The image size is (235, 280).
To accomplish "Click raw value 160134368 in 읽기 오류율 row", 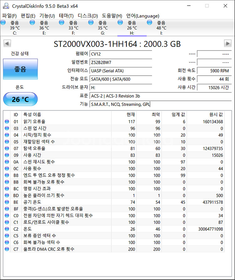I will point(213,122).
